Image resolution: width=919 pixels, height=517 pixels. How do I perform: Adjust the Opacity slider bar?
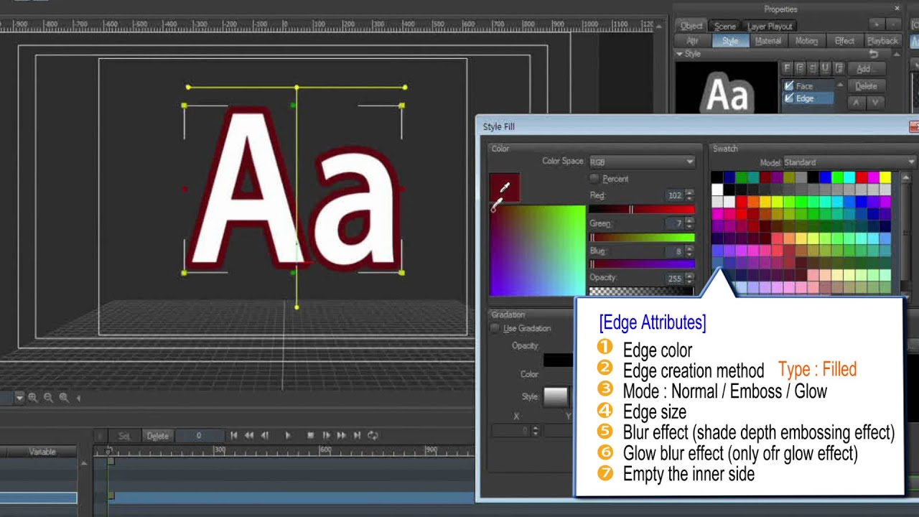click(x=642, y=291)
